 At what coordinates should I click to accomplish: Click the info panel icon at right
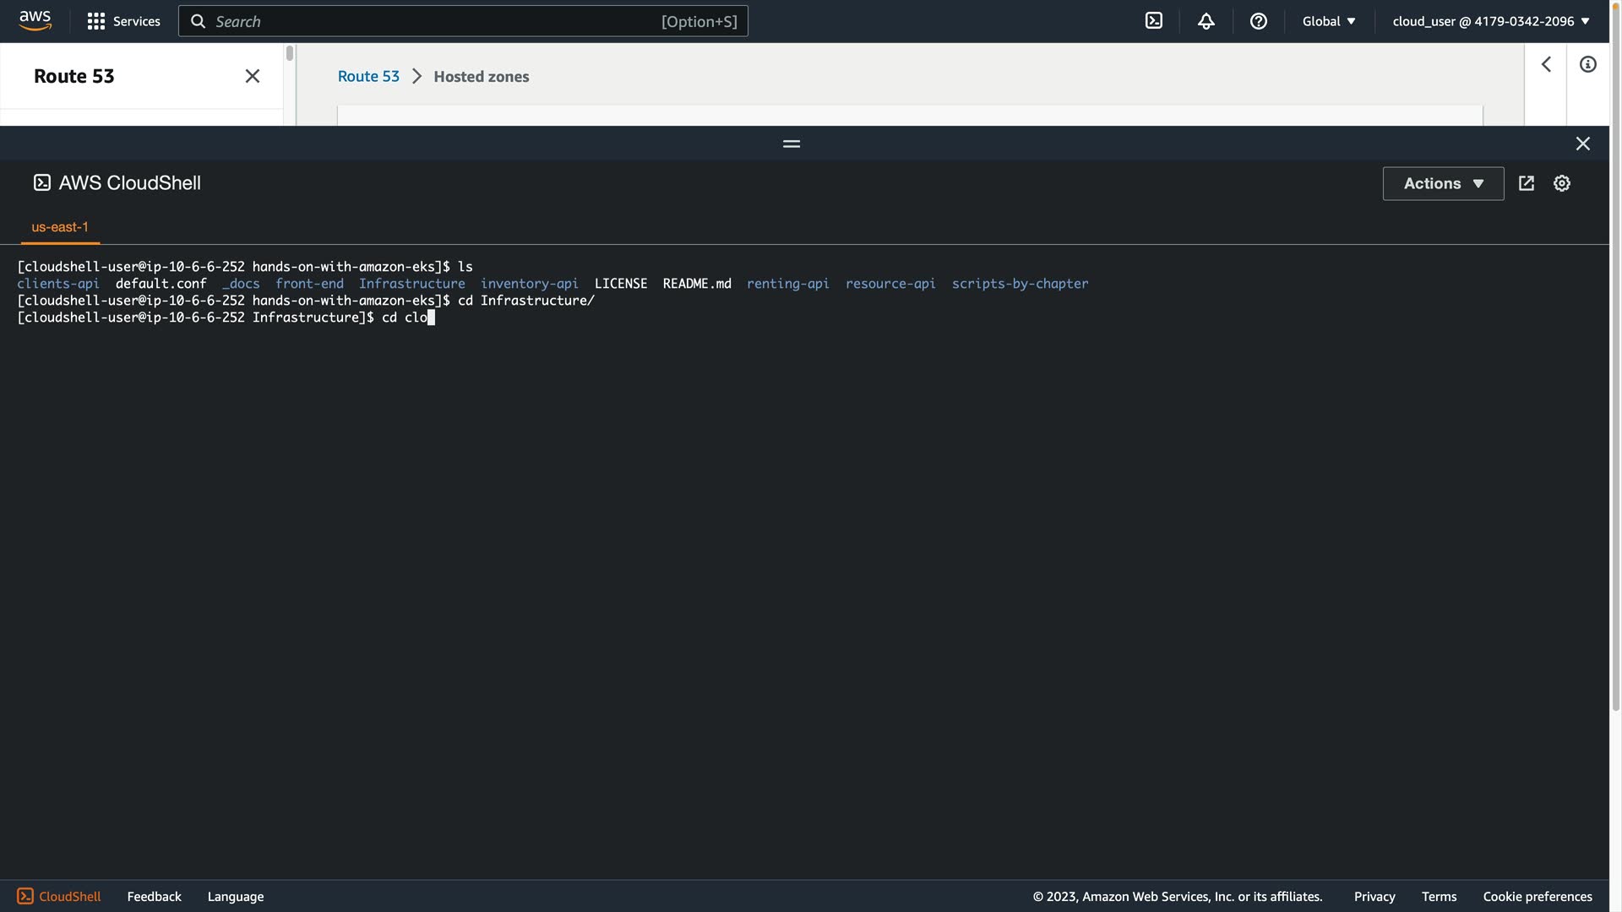[x=1587, y=64]
